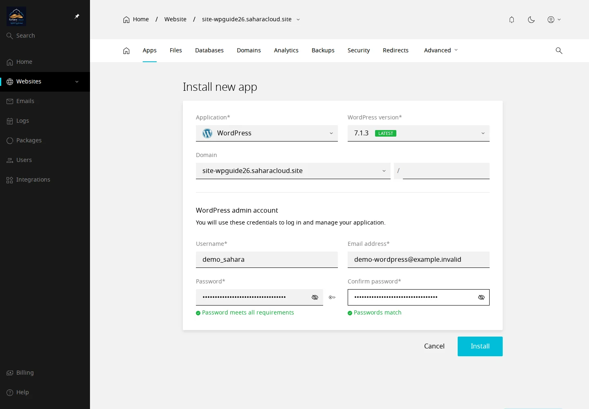Click the search magnifier in tab bar
Image resolution: width=589 pixels, height=409 pixels.
point(559,51)
